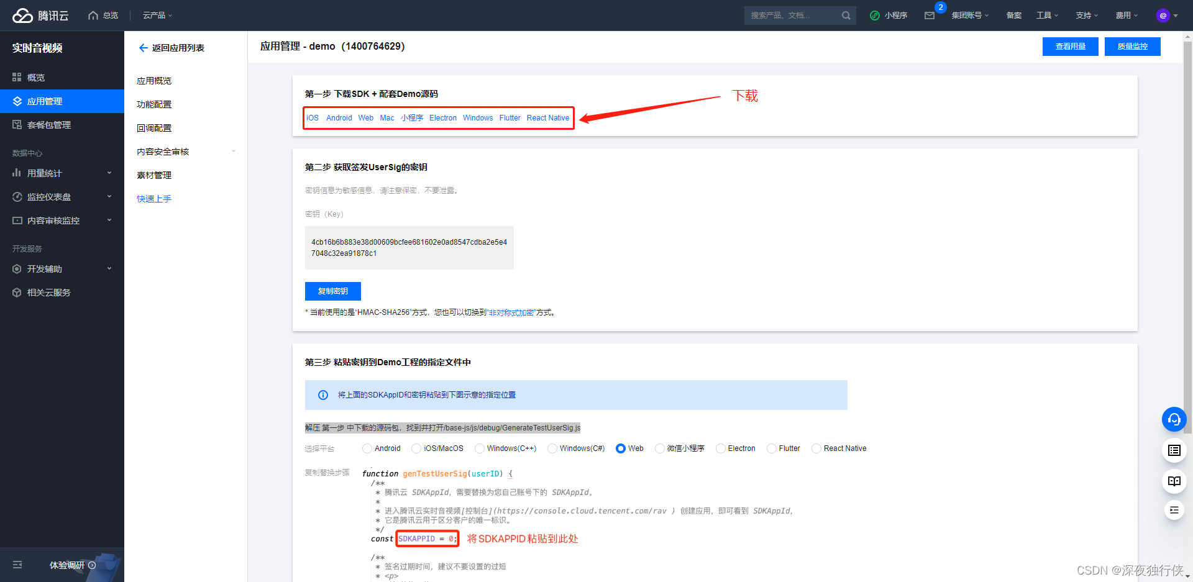The image size is (1193, 582).
Task: Click the Tencent Cloud logo
Action: tap(40, 16)
